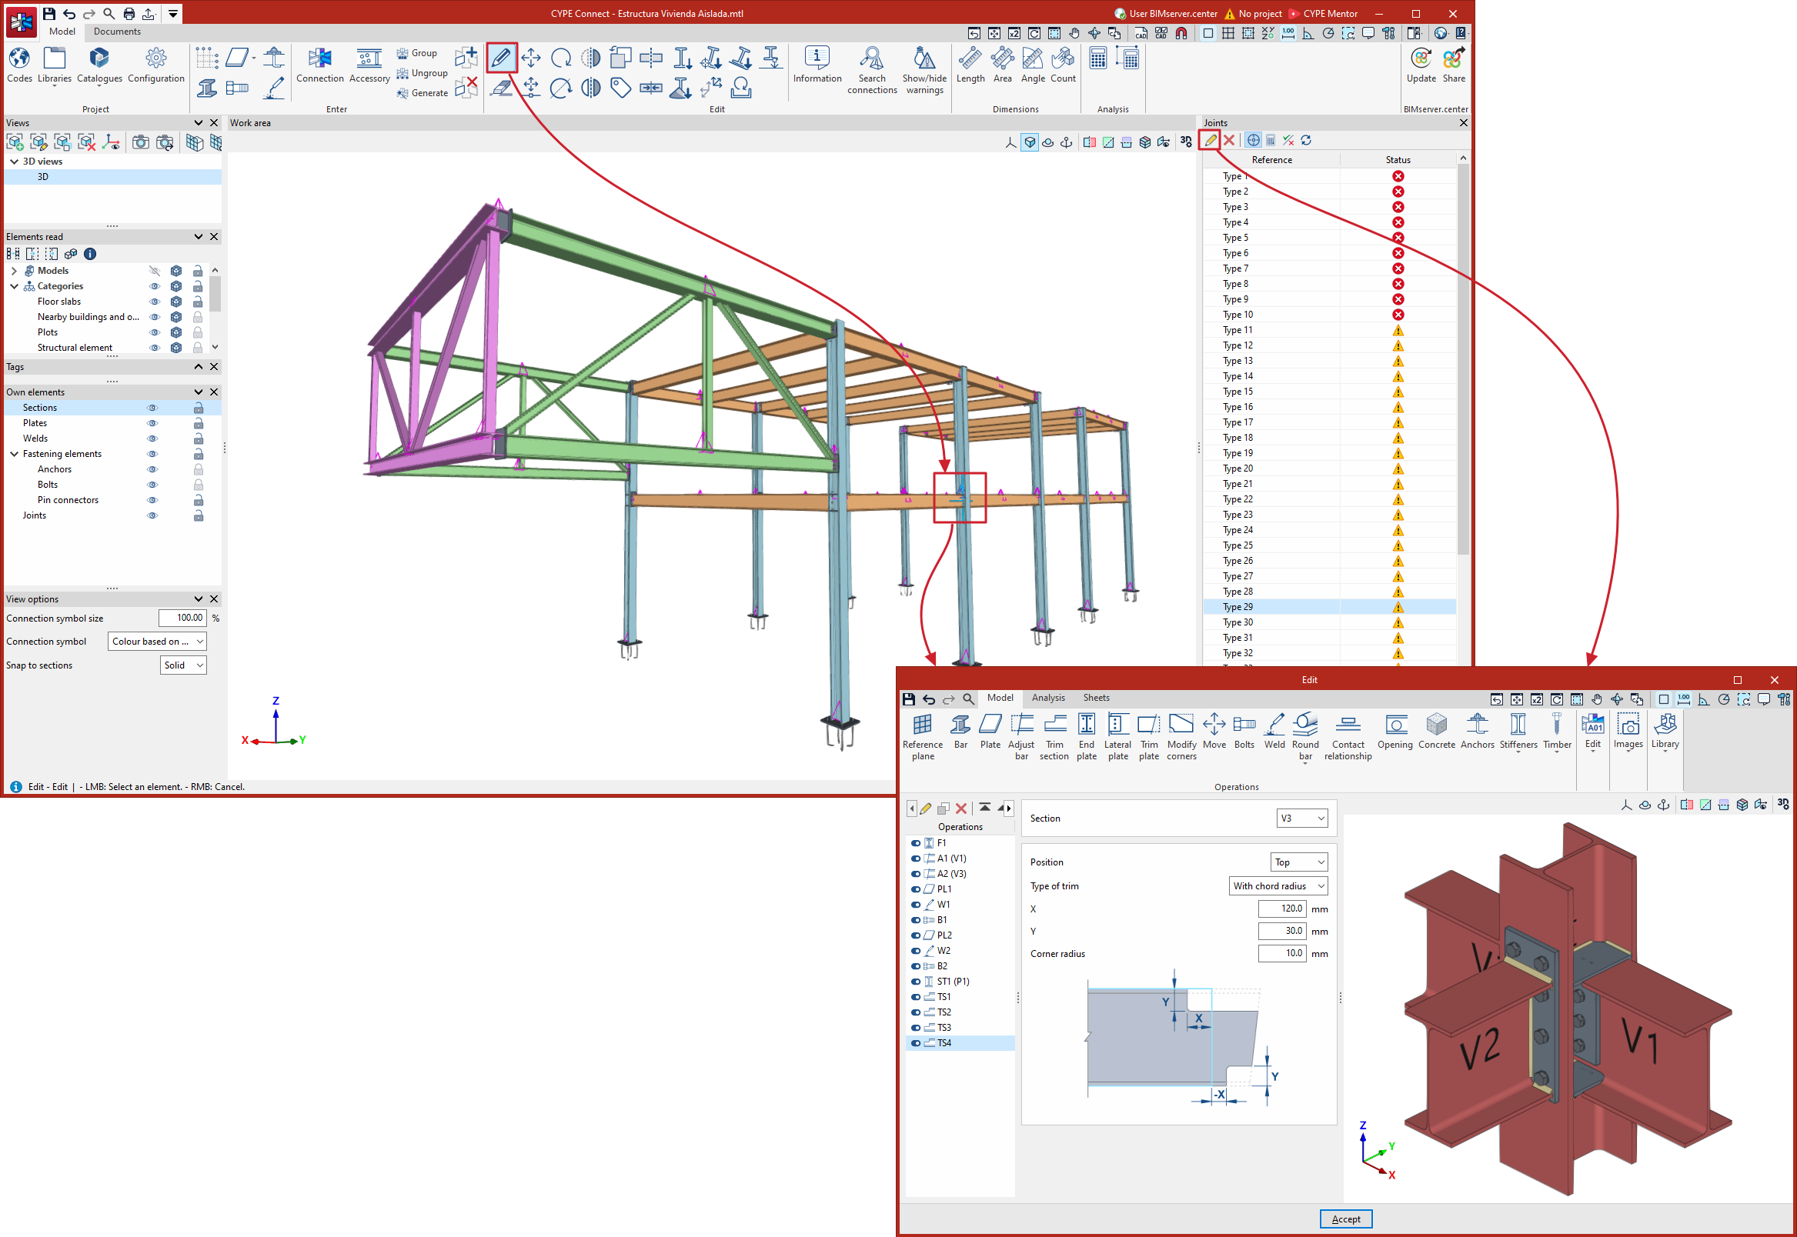Click the Ungroup button

click(423, 74)
